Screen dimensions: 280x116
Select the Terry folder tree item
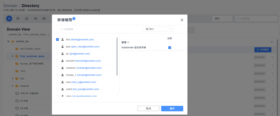(x=23, y=71)
